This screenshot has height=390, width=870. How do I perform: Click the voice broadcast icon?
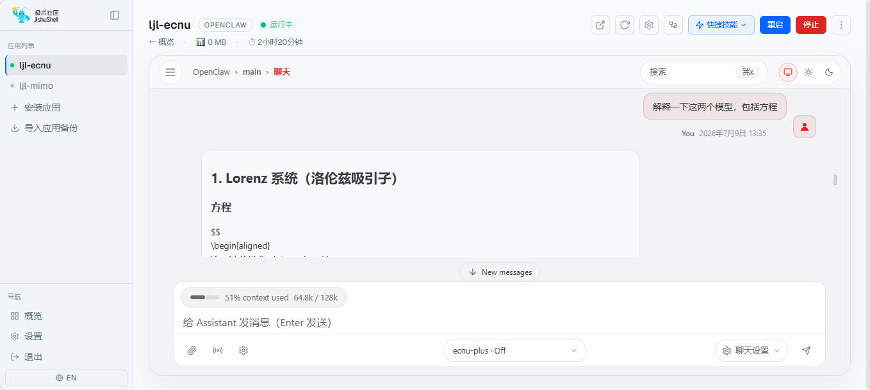pos(218,350)
